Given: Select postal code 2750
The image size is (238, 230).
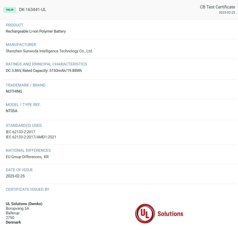Looking at the screenshot, I should click(10, 218).
